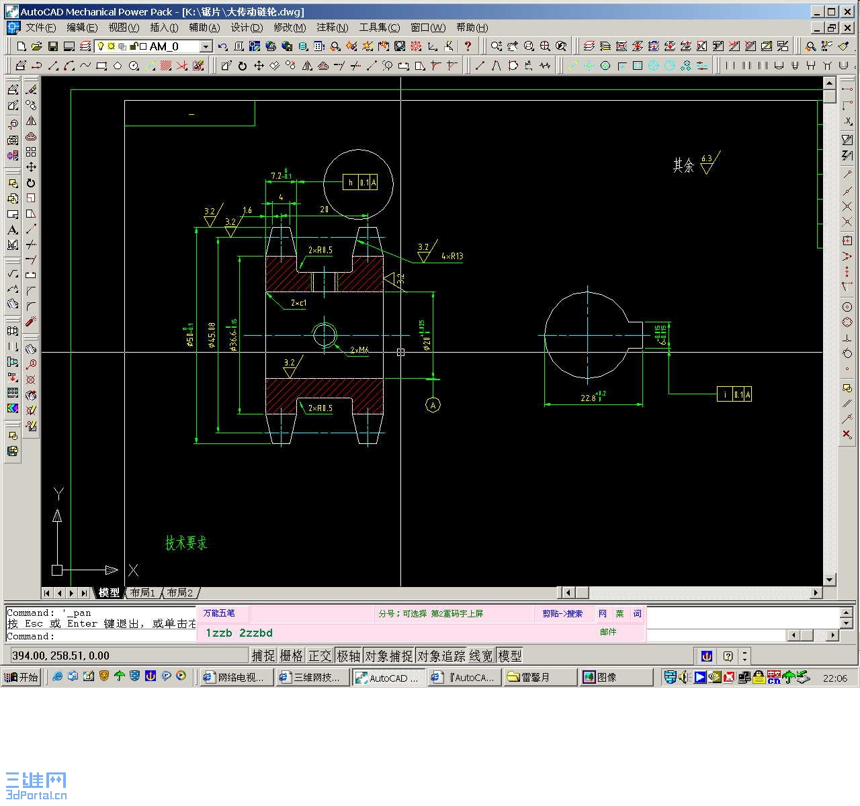Screen dimensions: 860x806
Task: Toggle the 栅格 grid display
Action: [292, 656]
